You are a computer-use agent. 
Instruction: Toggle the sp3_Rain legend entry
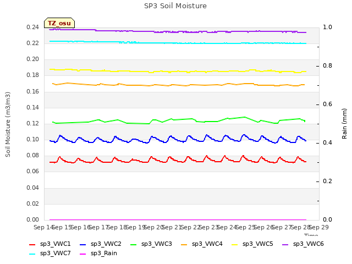[98, 254]
